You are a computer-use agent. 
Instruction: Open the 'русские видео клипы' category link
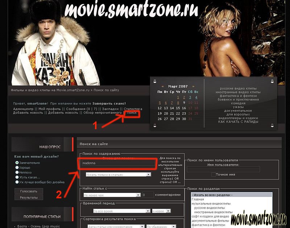pos(238,88)
